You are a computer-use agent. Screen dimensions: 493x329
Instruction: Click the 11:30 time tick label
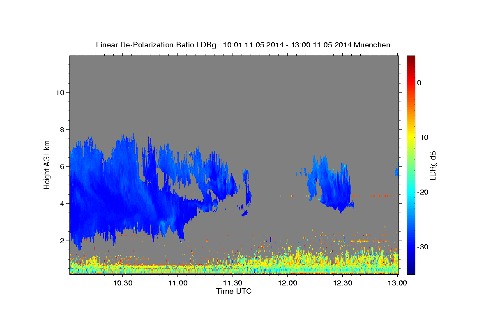click(233, 283)
